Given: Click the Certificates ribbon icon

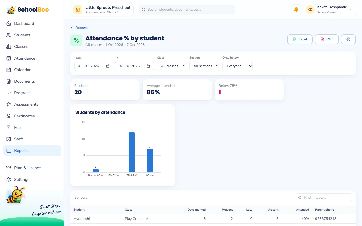Looking at the screenshot, I should click(9, 116).
